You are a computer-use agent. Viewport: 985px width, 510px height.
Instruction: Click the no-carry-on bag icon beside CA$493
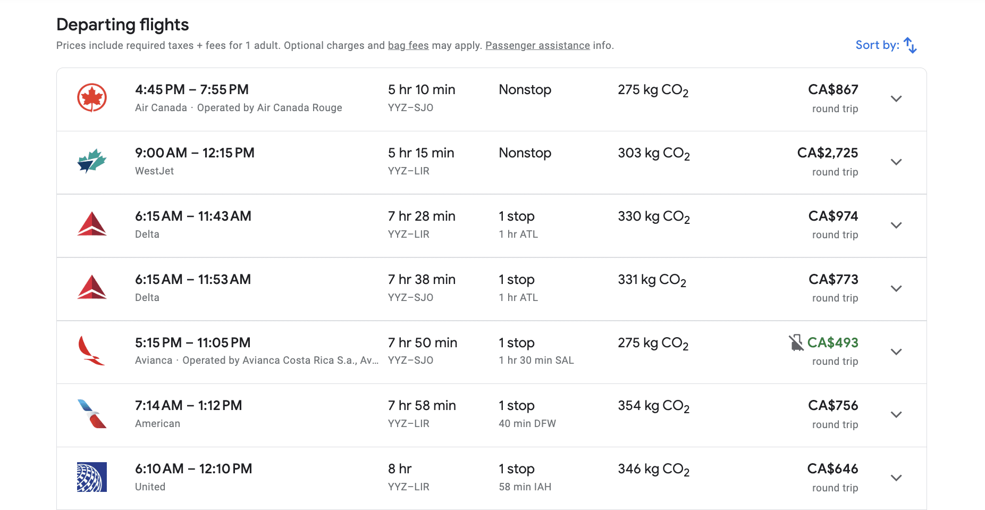(796, 342)
